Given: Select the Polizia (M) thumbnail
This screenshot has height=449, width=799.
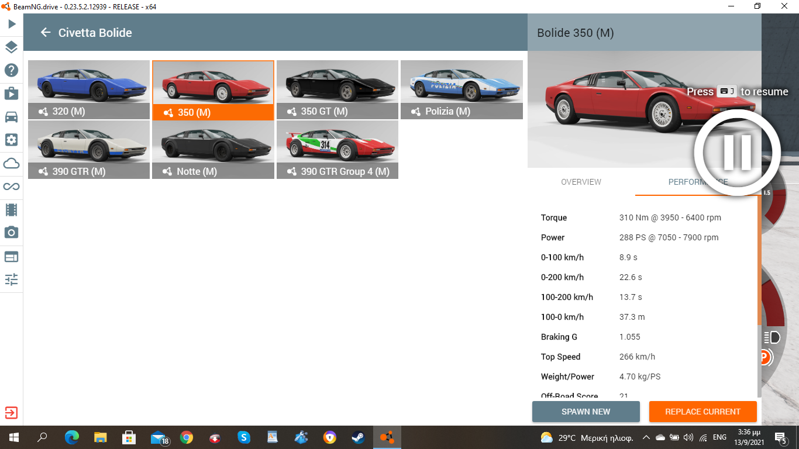Looking at the screenshot, I should pos(462,89).
